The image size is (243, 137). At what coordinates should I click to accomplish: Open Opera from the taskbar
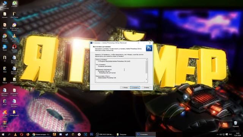[22, 134]
